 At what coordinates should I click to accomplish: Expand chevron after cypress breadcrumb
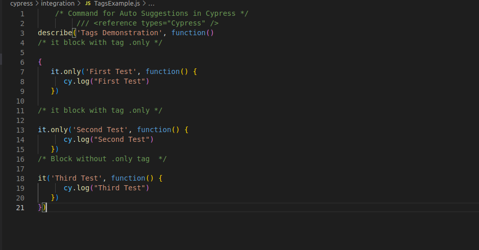[x=37, y=4]
